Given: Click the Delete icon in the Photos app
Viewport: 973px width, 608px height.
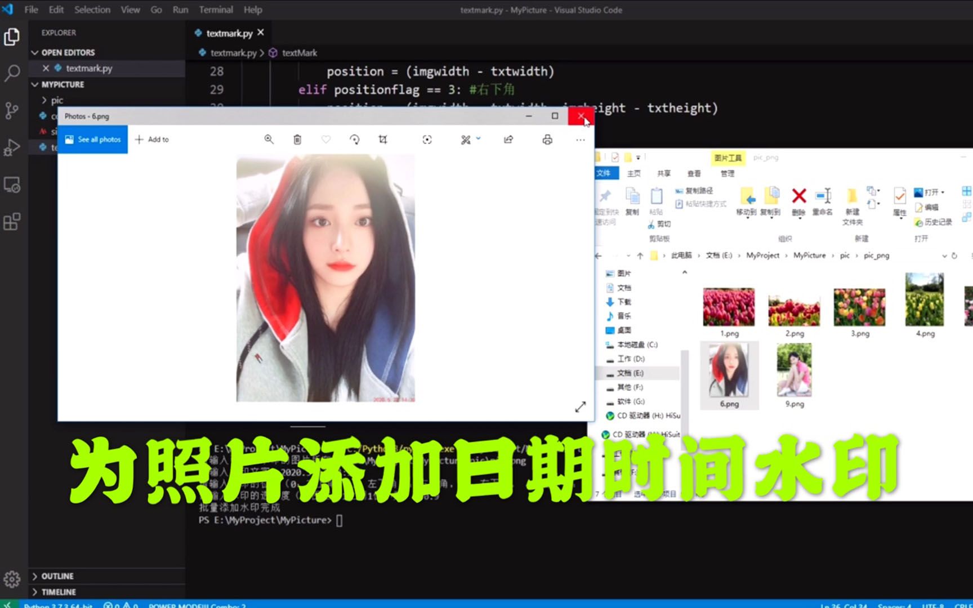Looking at the screenshot, I should (x=297, y=139).
